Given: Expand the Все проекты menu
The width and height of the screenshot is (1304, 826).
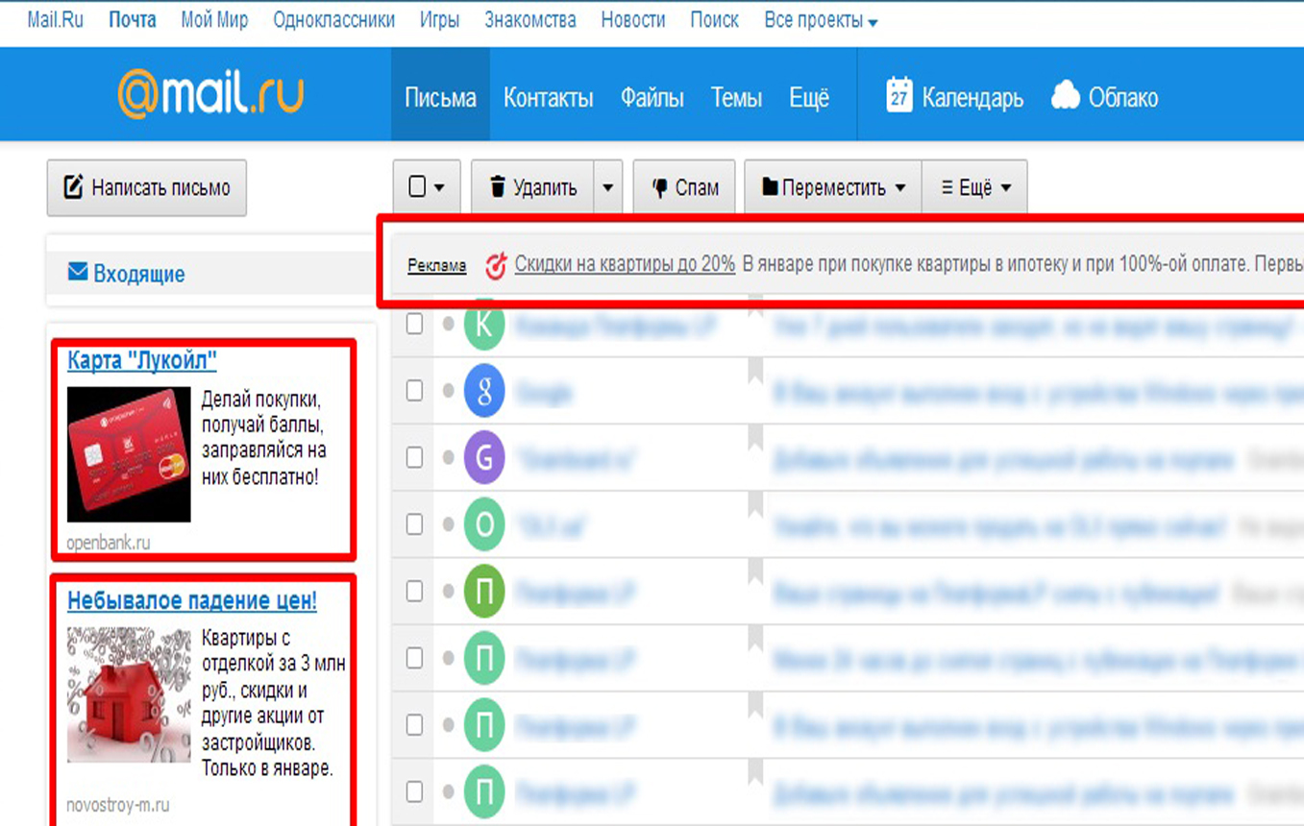Looking at the screenshot, I should pyautogui.click(x=820, y=20).
